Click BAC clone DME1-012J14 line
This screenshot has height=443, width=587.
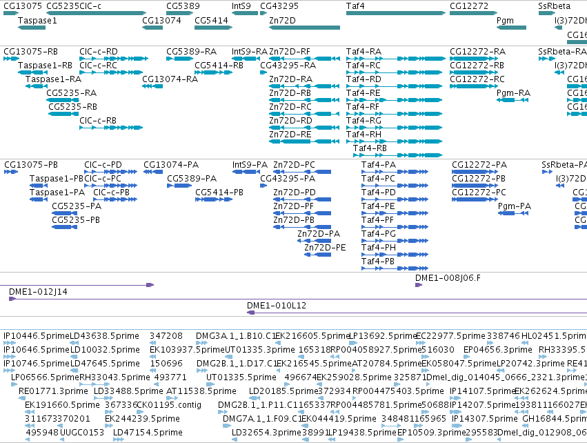coord(297,299)
